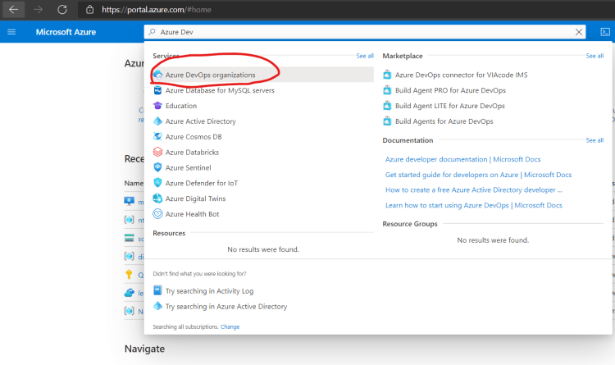Click the diamond icon beside Try searching in Azure Active Directory
This screenshot has height=365, width=615.
[157, 306]
